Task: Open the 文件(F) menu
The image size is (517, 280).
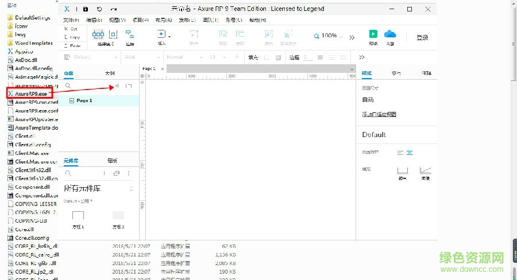Action: click(71, 20)
